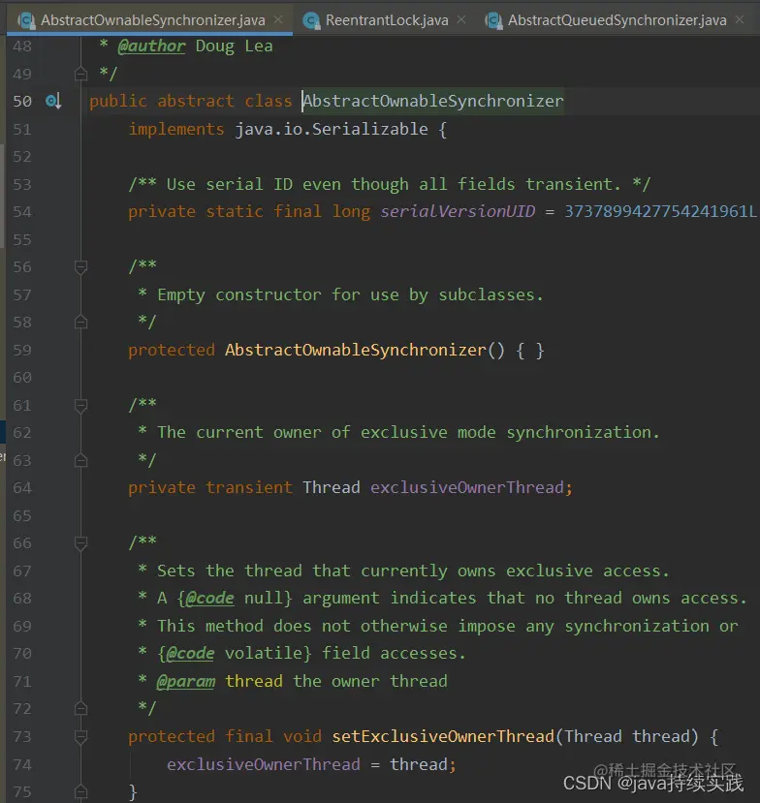This screenshot has height=803, width=760.
Task: Click the AbstractOwnableSynchronizer class name on line 50
Action: click(433, 101)
